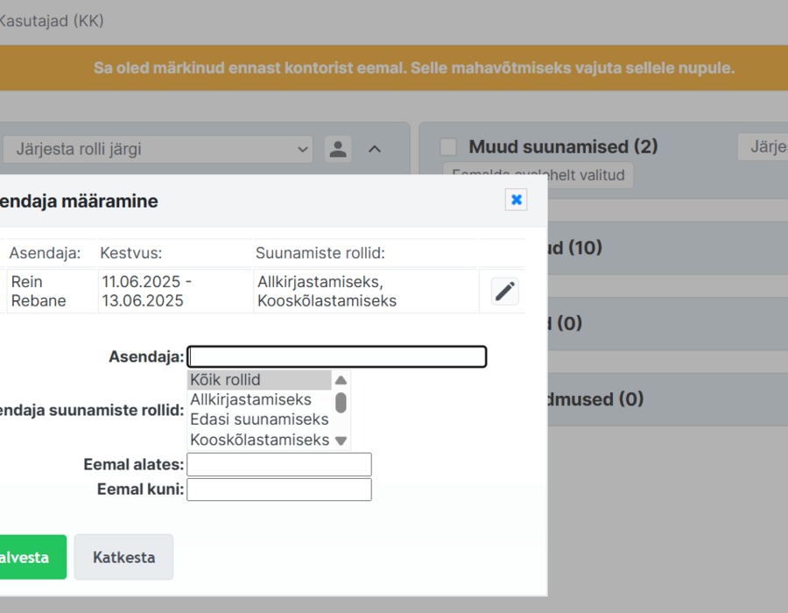Edit Rein Rebane substitute entry pencil icon
Image resolution: width=788 pixels, height=613 pixels.
click(505, 292)
